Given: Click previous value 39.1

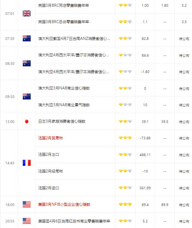Looking at the screenshot, I should [x=145, y=121].
